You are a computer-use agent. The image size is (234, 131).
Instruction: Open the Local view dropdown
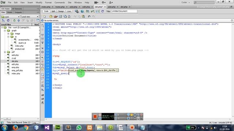tap(30, 17)
